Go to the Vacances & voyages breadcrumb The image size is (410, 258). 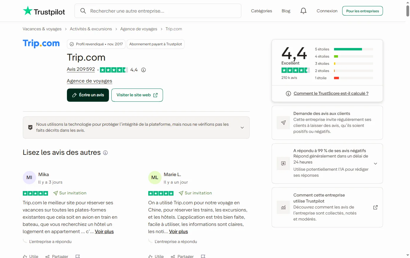[x=42, y=29]
